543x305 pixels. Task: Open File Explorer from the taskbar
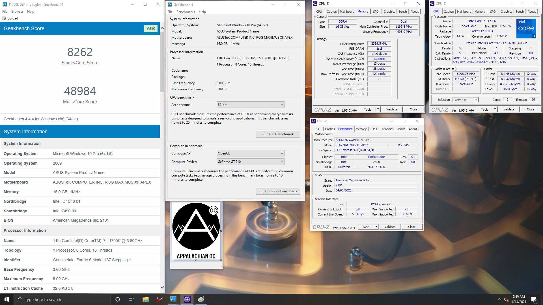145,299
